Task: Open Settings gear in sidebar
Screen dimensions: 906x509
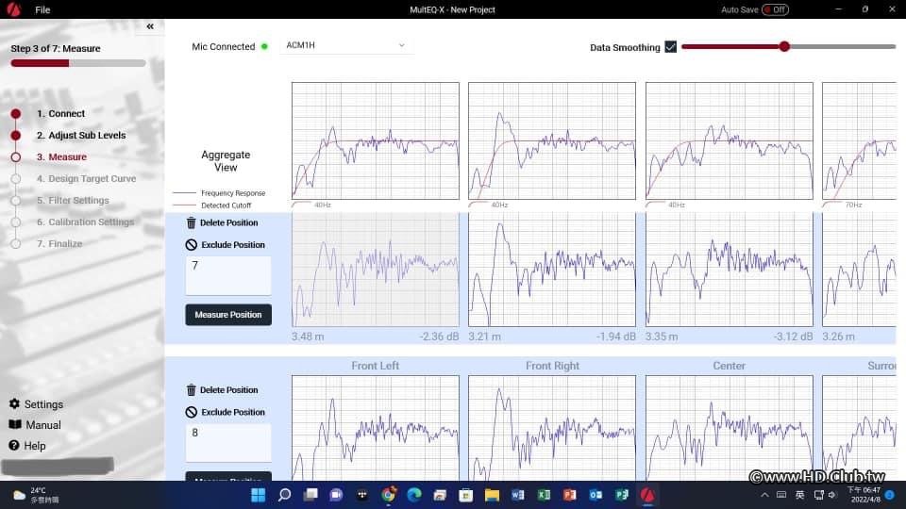Action: pyautogui.click(x=14, y=404)
